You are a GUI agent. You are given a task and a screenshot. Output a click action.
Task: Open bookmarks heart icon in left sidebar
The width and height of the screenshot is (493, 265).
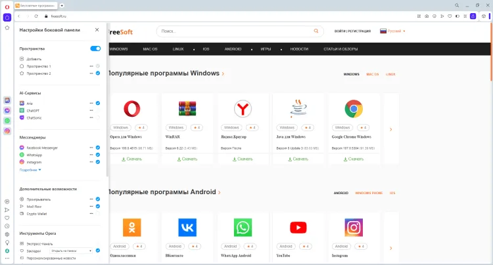click(x=7, y=218)
